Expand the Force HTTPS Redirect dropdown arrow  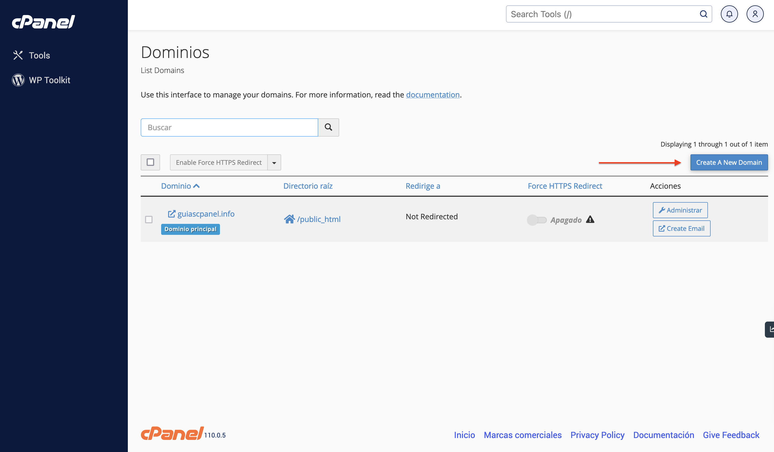tap(274, 162)
